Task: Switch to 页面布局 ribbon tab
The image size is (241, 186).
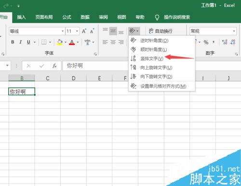Action: click(x=44, y=17)
